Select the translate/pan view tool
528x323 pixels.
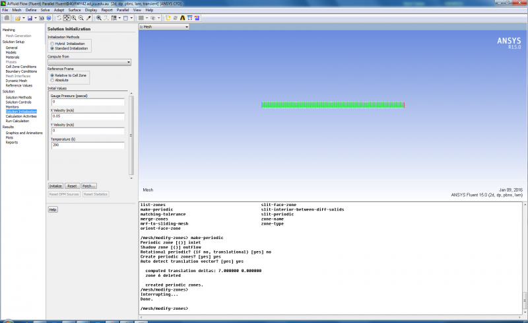tap(67, 18)
